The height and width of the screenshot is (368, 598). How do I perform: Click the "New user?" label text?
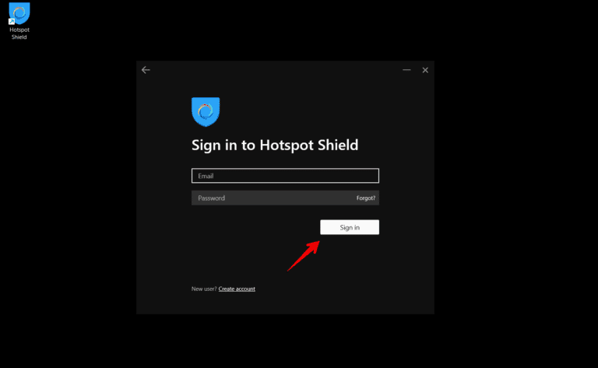tap(204, 289)
